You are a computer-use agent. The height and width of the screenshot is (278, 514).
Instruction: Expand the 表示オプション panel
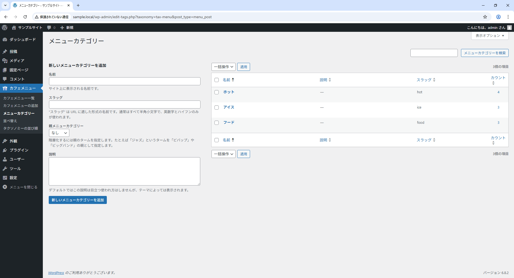pos(490,36)
